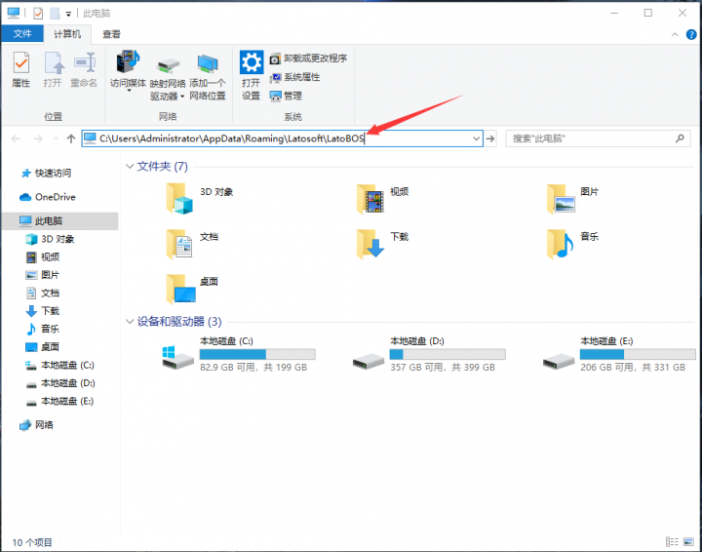
Task: Go back with the left arrow button
Action: [x=17, y=138]
